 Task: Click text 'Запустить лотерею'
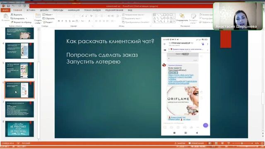click(93, 62)
